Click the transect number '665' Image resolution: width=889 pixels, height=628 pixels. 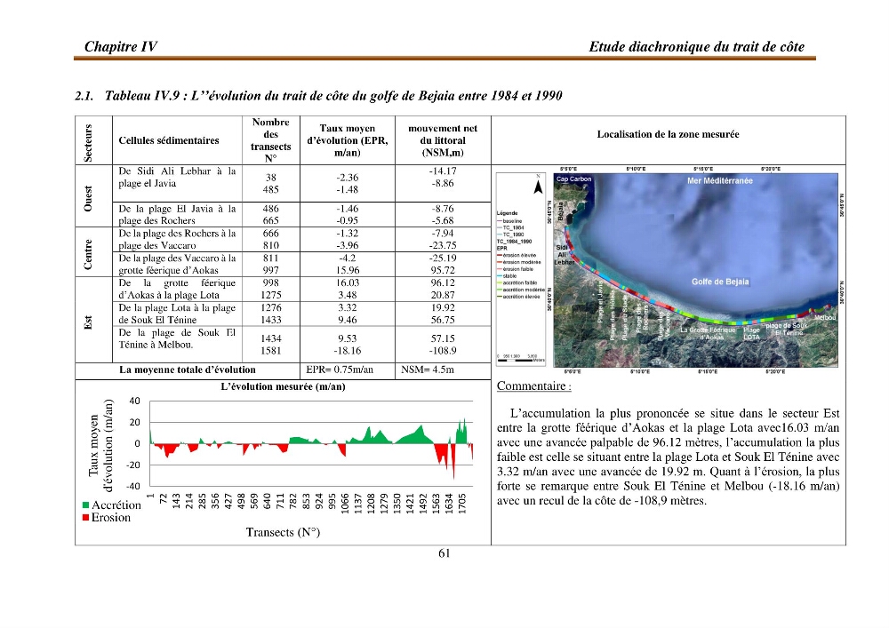pyautogui.click(x=270, y=220)
